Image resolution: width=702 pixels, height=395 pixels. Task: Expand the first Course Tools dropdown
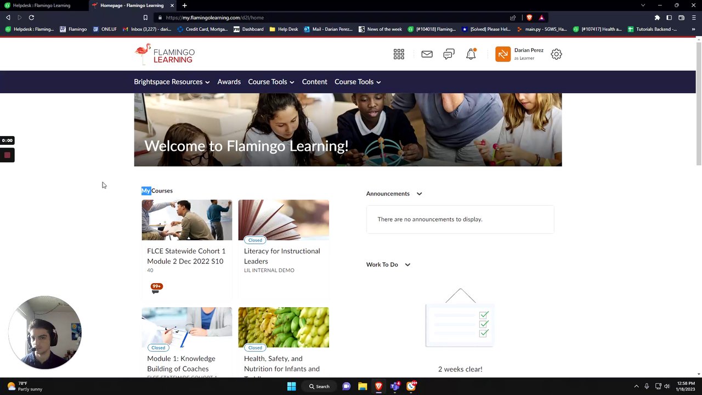[271, 82]
